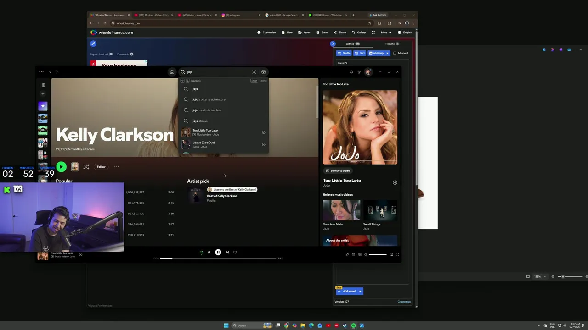Add 'Leave (Get Out)' to library plus icon
This screenshot has width=588, height=330.
click(x=264, y=144)
